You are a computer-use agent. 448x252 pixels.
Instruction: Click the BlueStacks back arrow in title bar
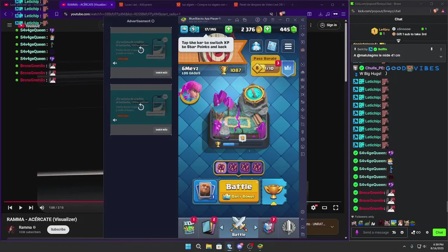(x=230, y=20)
